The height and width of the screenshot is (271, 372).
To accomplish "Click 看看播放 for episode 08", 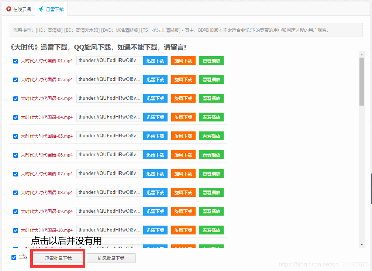I will (211, 192).
